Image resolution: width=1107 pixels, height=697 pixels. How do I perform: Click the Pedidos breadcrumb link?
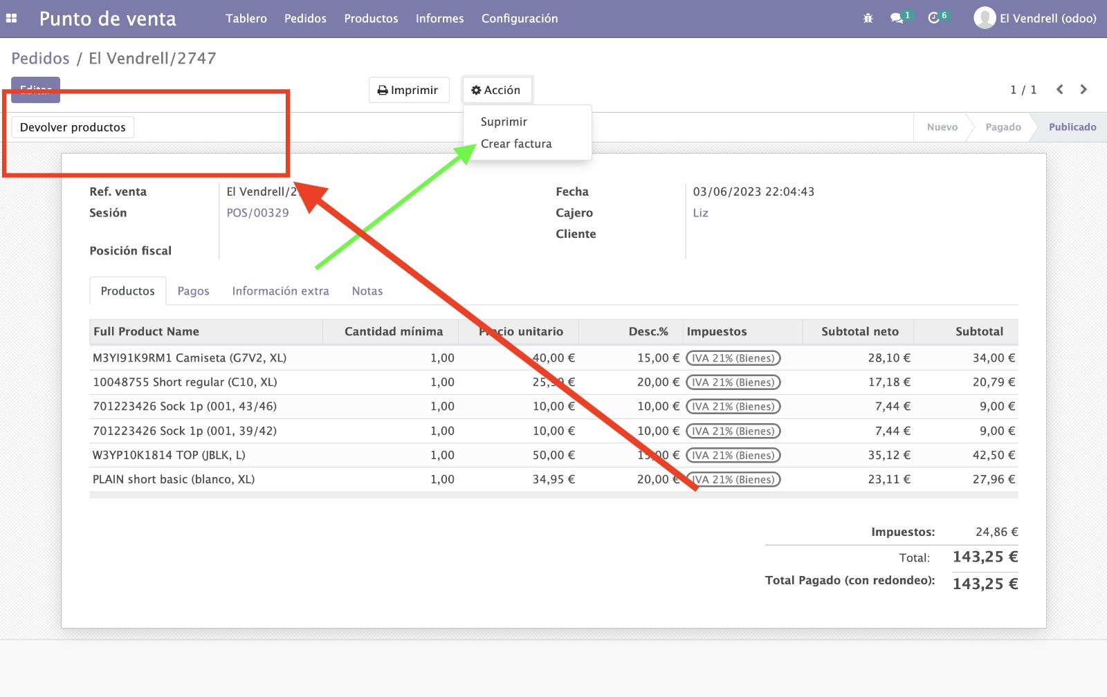(x=40, y=59)
